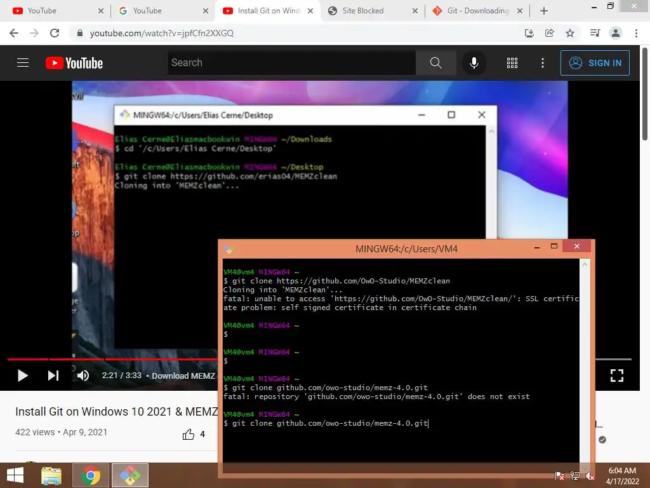Open a new browser tab
The width and height of the screenshot is (650, 488).
pos(544,11)
